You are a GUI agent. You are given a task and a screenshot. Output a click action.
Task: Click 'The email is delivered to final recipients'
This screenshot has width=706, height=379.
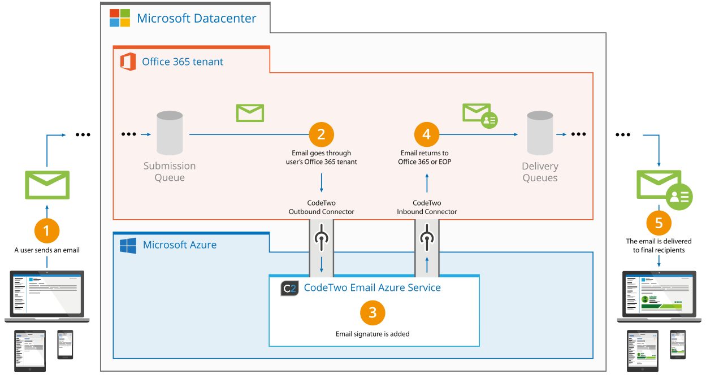click(659, 245)
